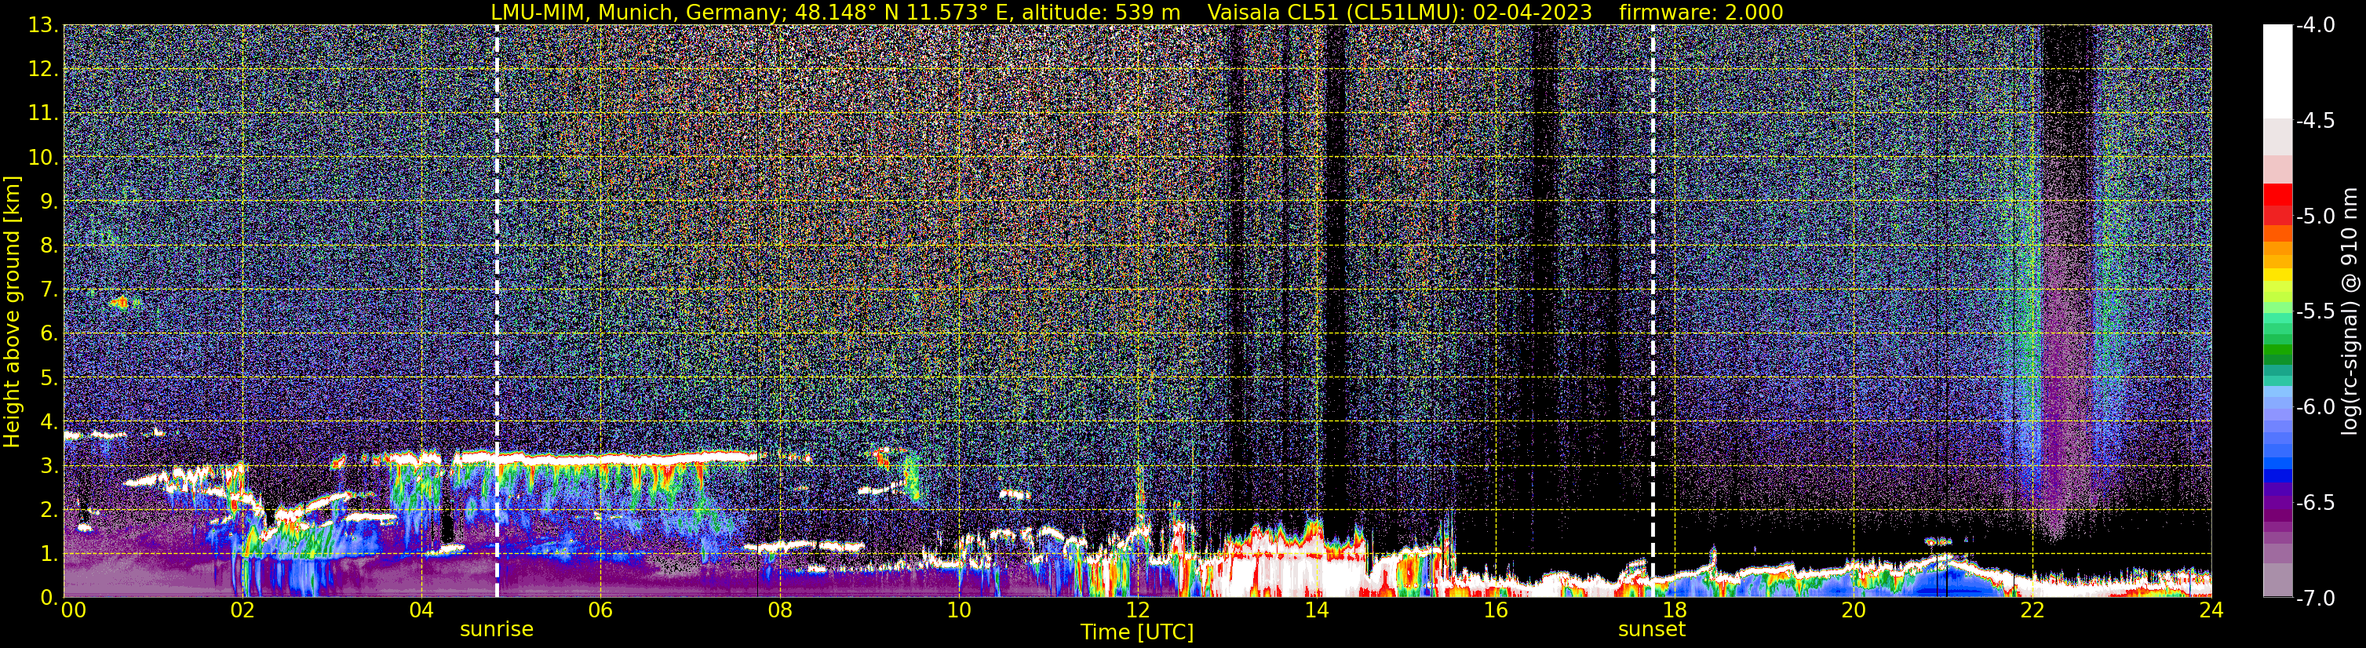Click the height-axis tick label "8."
Viewport: 2366px width, 648px height.
pyautogui.click(x=49, y=245)
